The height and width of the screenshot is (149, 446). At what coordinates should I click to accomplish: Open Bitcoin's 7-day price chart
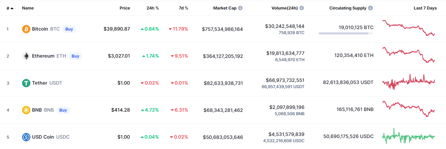(x=408, y=28)
